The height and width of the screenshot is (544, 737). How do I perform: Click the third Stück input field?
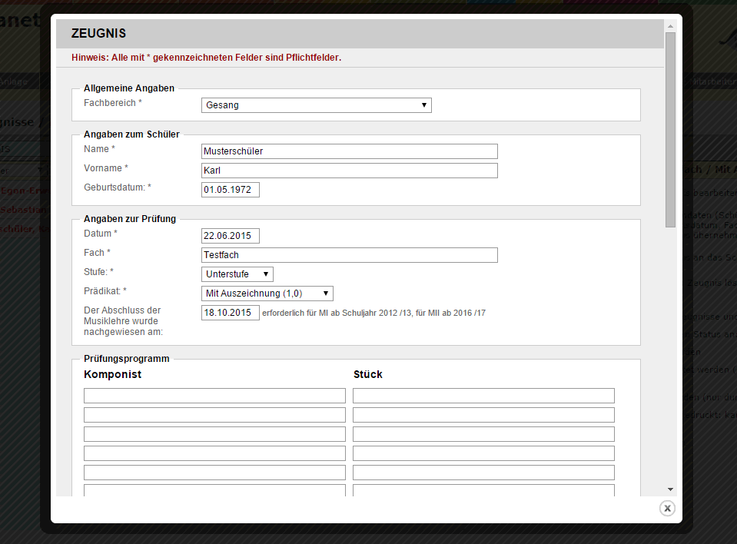tap(483, 434)
